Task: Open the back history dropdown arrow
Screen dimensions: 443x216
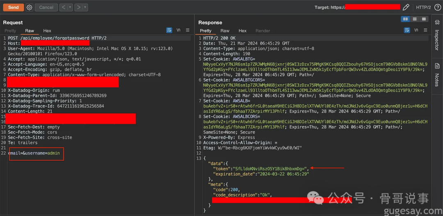Action: point(70,7)
